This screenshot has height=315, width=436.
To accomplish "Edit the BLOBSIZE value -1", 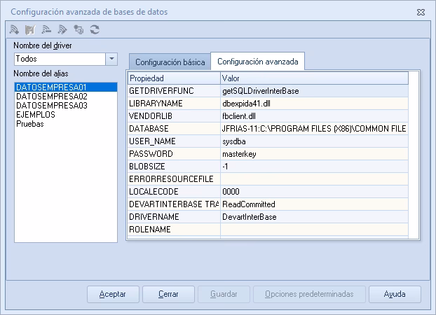I will point(315,167).
